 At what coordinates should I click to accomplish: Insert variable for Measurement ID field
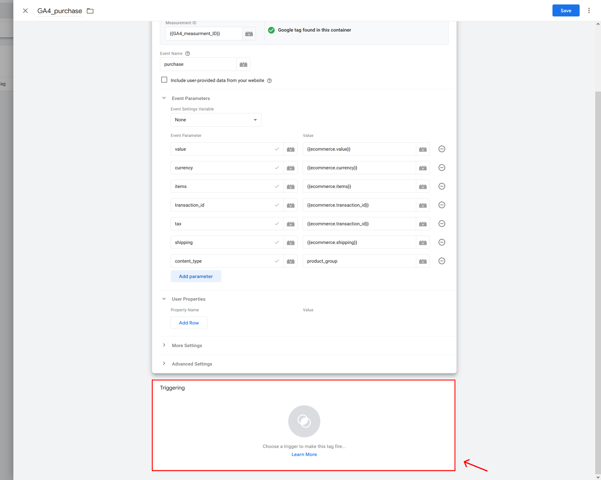[249, 34]
